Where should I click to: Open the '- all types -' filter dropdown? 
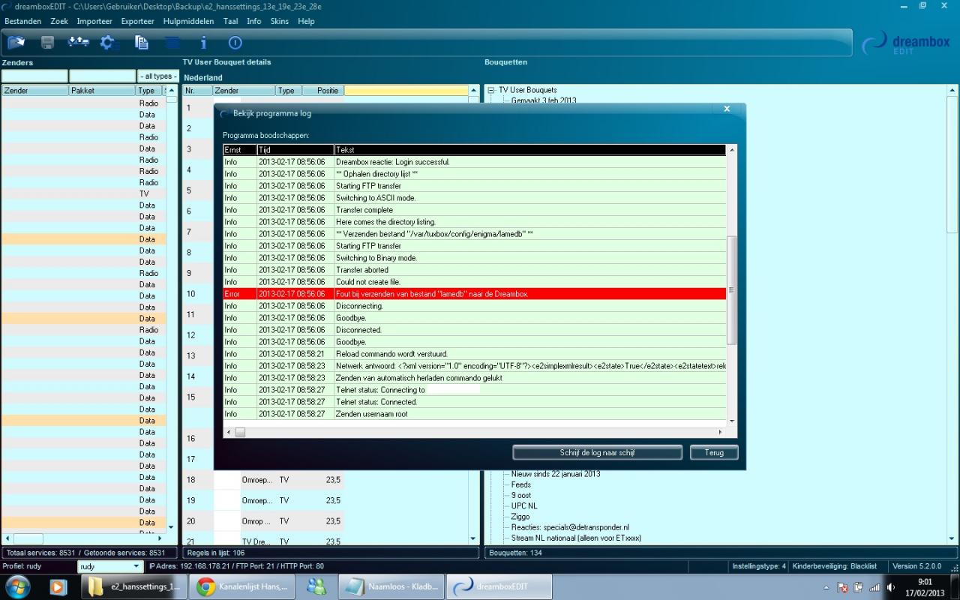click(157, 76)
